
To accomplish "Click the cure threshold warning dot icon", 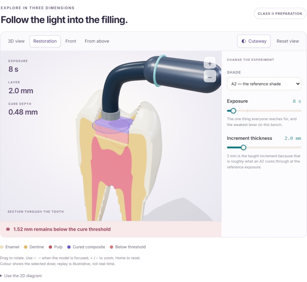I will click(x=8, y=229).
